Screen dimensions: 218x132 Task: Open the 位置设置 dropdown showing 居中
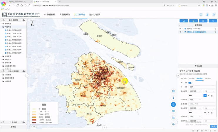tap(195, 100)
